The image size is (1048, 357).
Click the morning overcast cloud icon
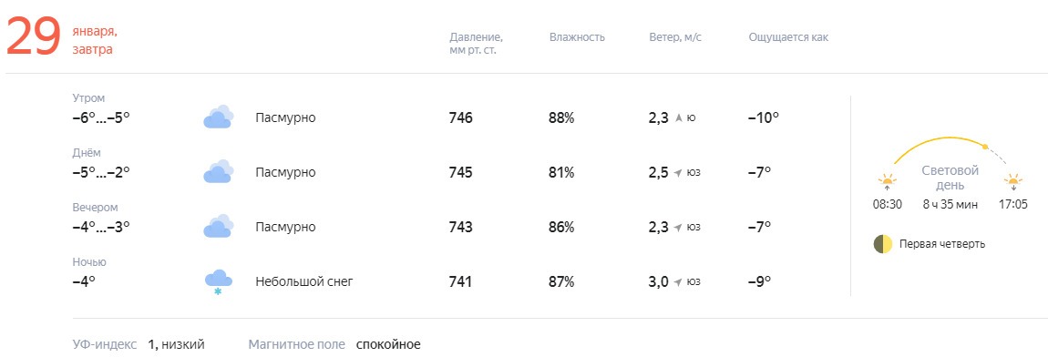tap(218, 117)
